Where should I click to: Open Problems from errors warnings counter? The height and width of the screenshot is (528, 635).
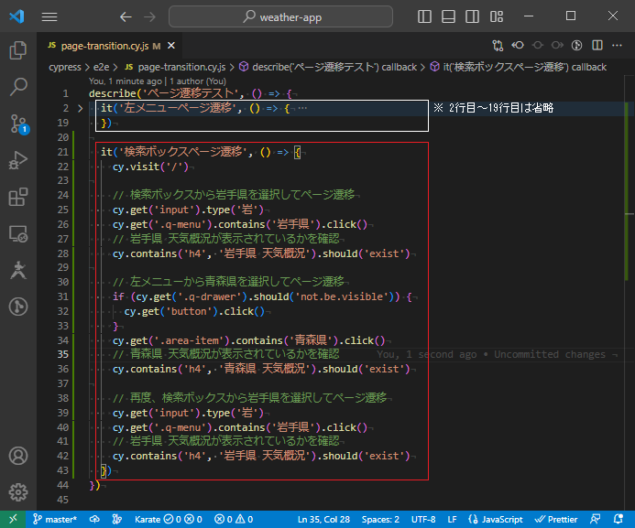click(x=234, y=519)
